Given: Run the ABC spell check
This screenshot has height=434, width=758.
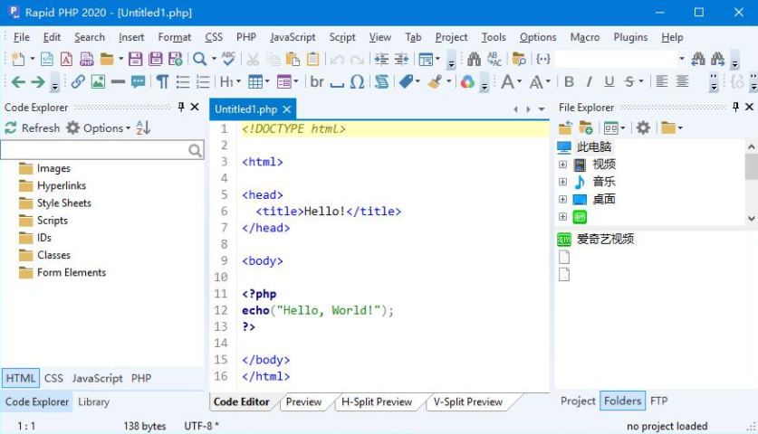Looking at the screenshot, I should 228,59.
